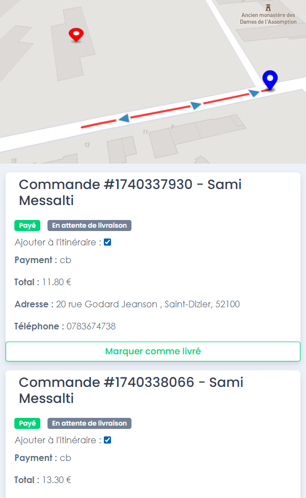Click the Payé badge of second order
The height and width of the screenshot is (498, 306).
tap(27, 423)
